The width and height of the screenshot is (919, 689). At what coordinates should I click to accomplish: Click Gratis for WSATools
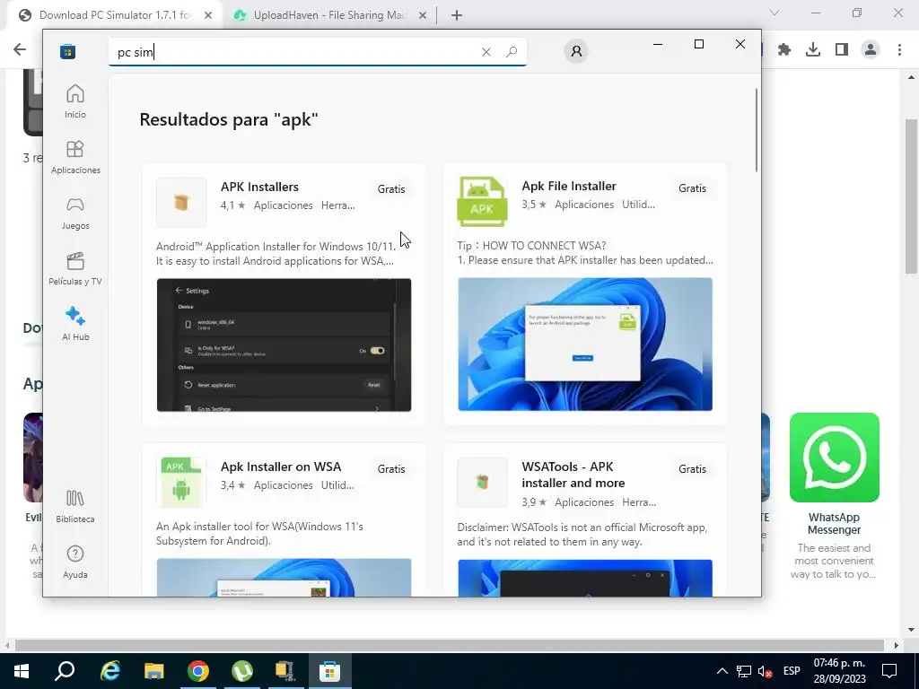[x=692, y=469]
